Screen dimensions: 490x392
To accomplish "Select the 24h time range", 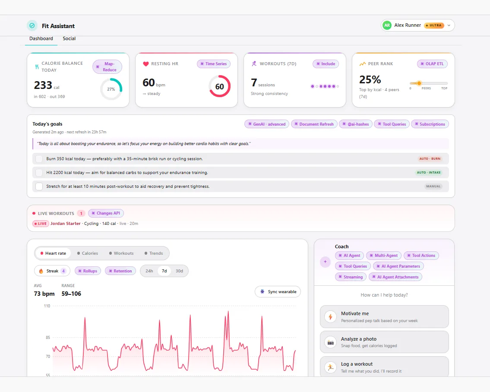I will (149, 271).
